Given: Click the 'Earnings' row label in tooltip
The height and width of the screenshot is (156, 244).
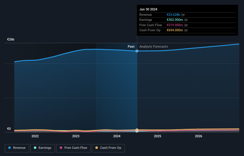Looking at the screenshot, I should 146,20.
